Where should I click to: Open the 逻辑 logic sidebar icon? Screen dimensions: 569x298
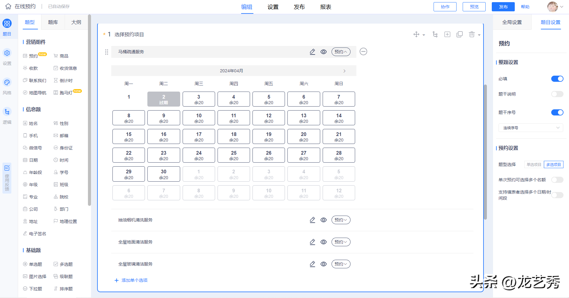[x=7, y=112]
